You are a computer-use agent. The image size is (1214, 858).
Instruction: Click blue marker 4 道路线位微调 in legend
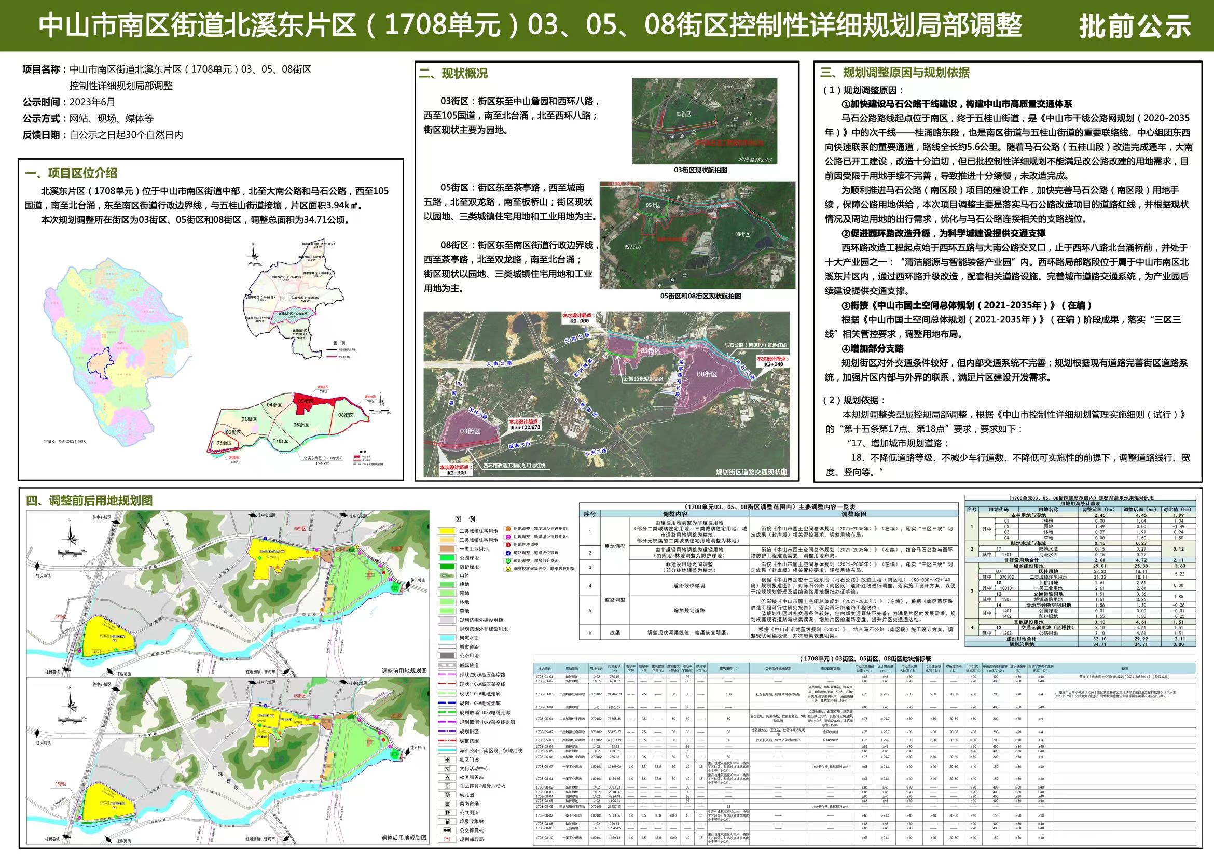508,553
